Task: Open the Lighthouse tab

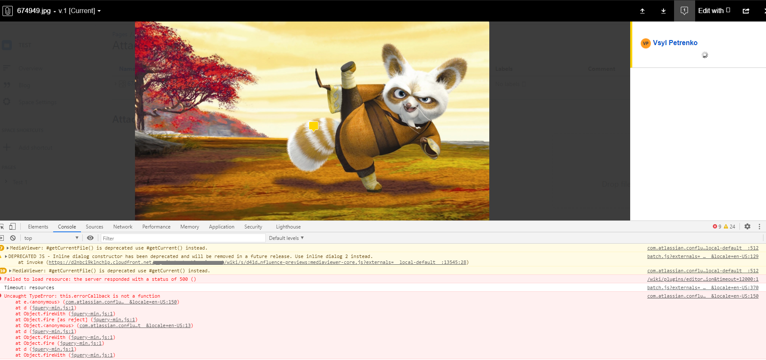Action: tap(289, 227)
